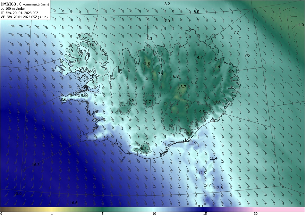305x216 pixels.
Task: Click the map value 8.6
Action: coord(64,100)
